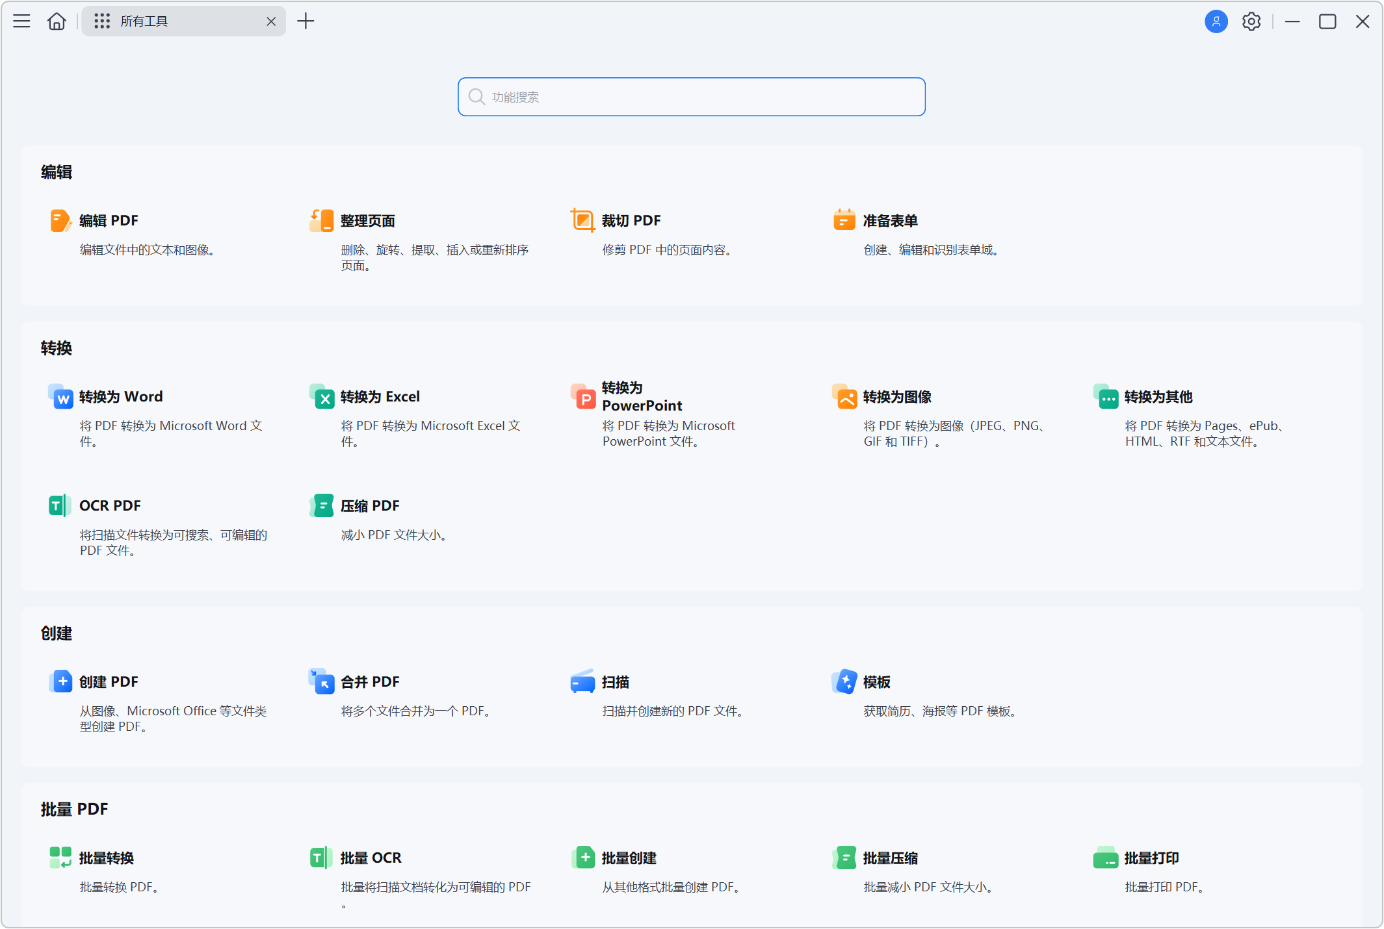The height and width of the screenshot is (929, 1384).
Task: Click the 功能搜索 search field
Action: 692,97
